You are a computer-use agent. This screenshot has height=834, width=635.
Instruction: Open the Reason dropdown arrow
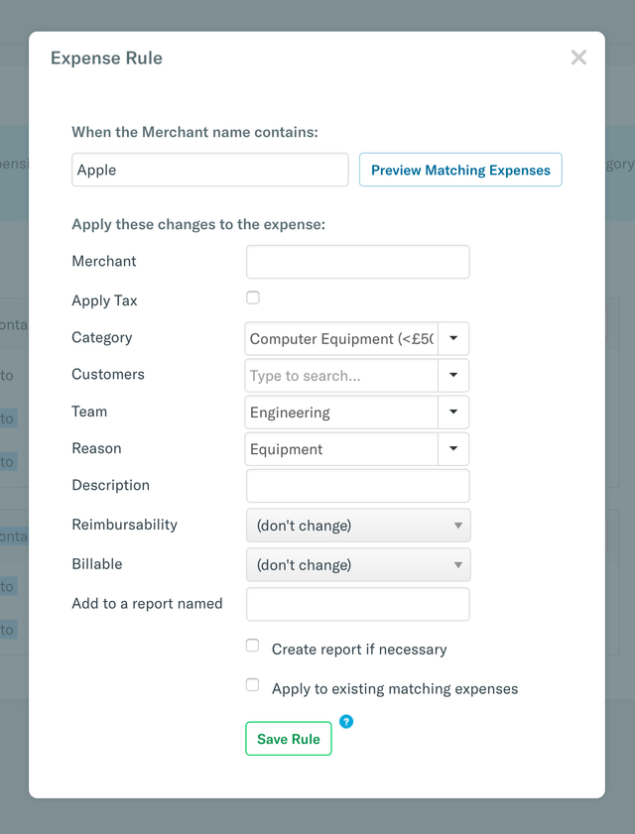pyautogui.click(x=453, y=449)
